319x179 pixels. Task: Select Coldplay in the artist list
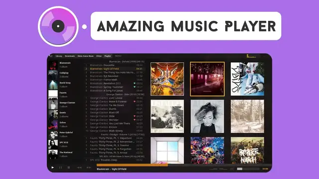click(64, 73)
